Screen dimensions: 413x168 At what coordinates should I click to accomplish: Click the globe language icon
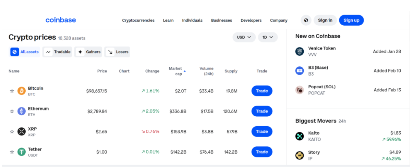pyautogui.click(x=306, y=20)
